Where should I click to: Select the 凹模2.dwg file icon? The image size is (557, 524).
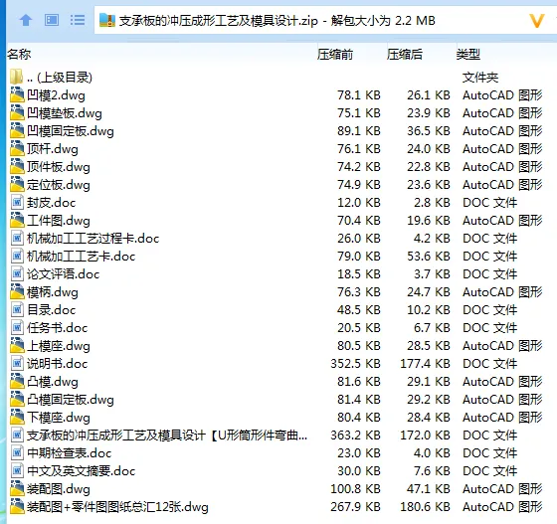17,94
